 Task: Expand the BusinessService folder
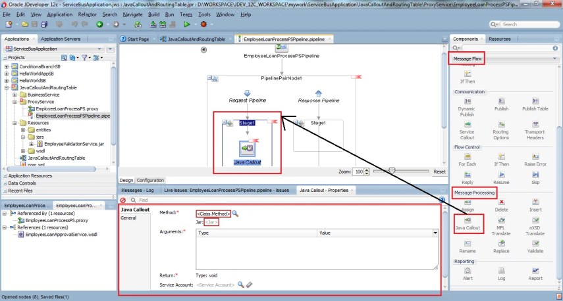pyautogui.click(x=14, y=95)
